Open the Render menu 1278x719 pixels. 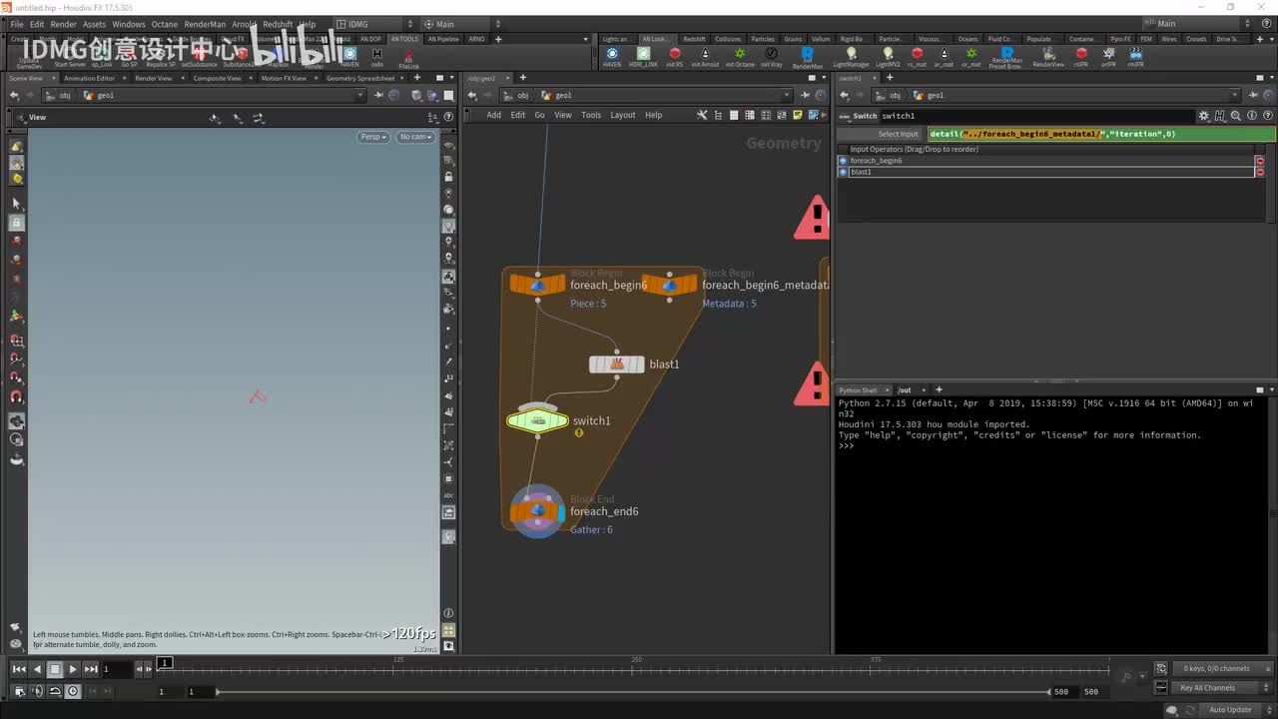(63, 24)
